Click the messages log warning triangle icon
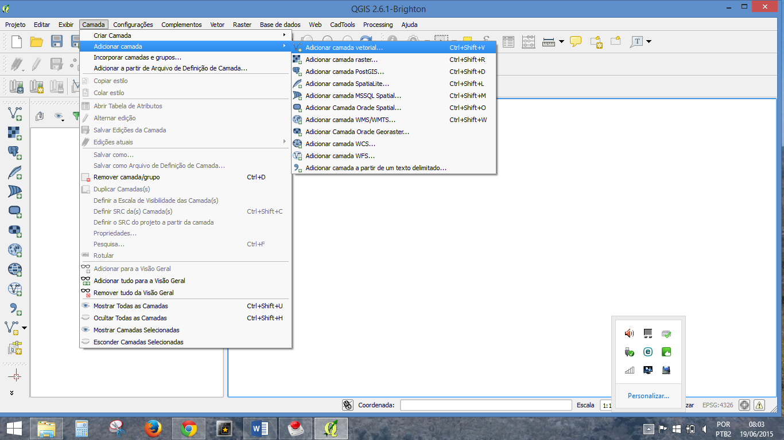Screen dimensions: 784x440 click(x=759, y=405)
